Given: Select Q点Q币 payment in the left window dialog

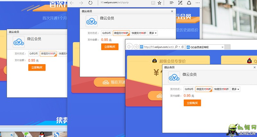Looking at the screenshot, I should 33,54.
